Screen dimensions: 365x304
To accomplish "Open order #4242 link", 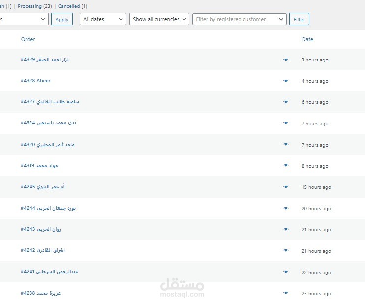I will coord(43,250).
